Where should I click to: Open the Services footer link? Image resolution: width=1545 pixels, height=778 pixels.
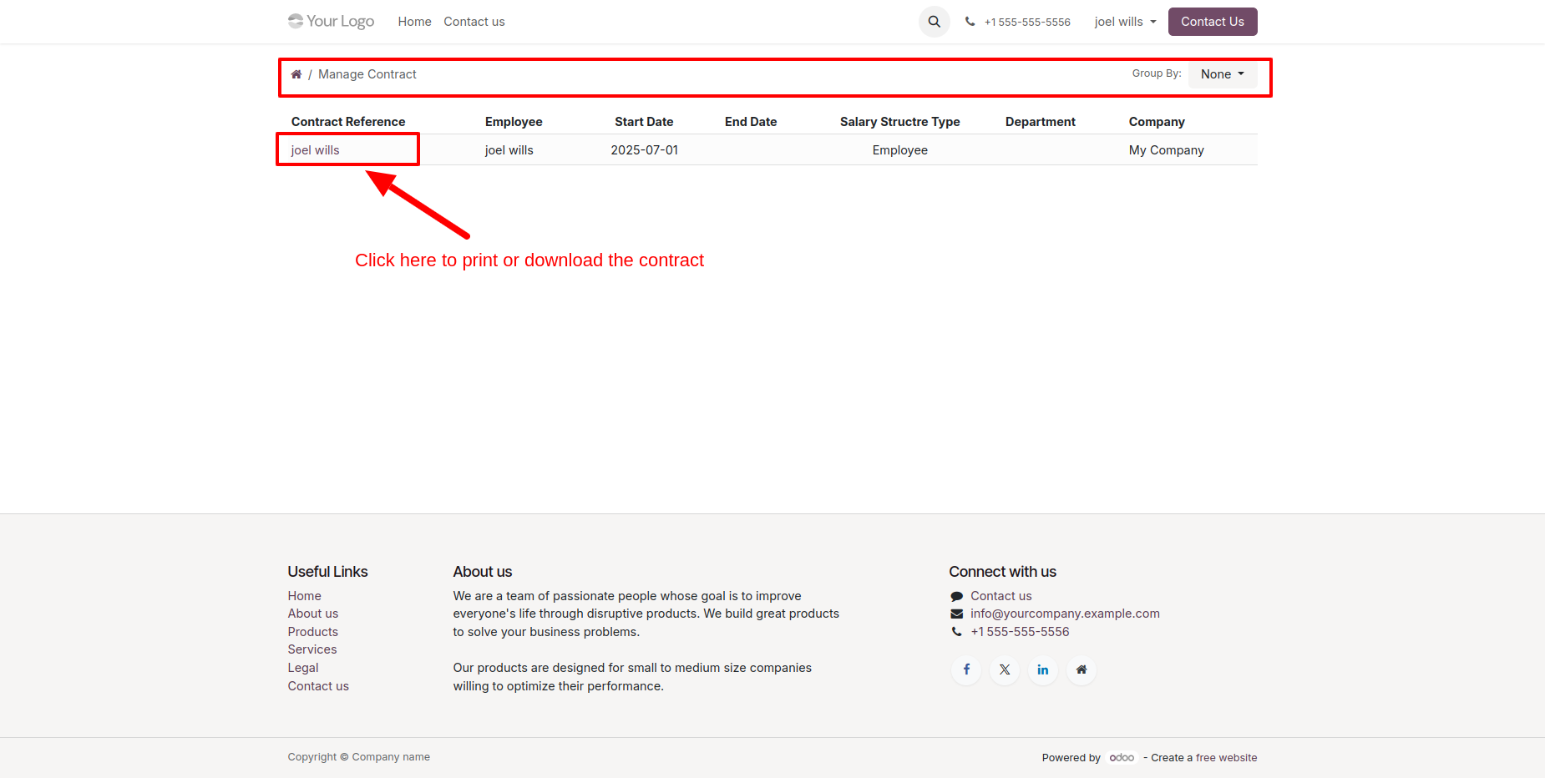click(312, 649)
